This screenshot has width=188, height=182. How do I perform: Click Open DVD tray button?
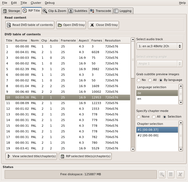(x=71, y=25)
